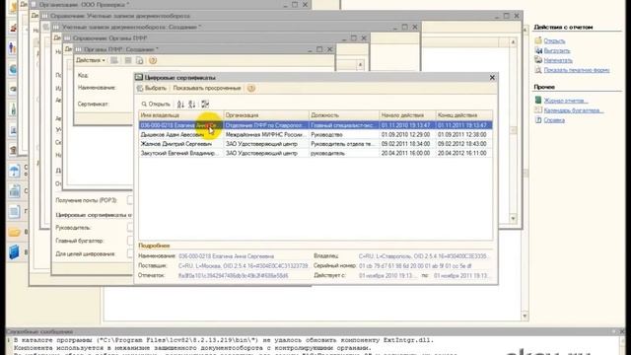Click the building icon in left sidebar
631x355 pixels.
click(14, 190)
